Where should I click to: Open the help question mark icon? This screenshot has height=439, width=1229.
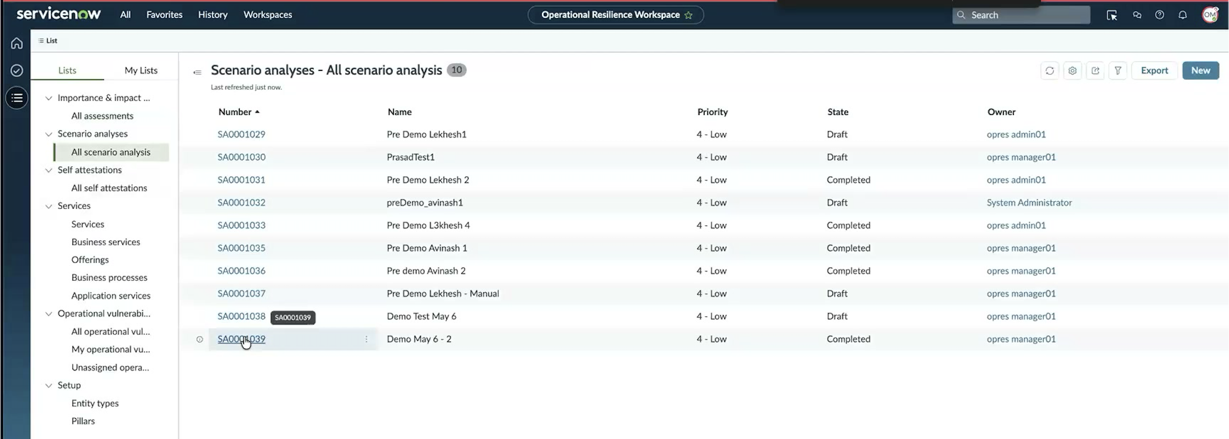pyautogui.click(x=1159, y=15)
